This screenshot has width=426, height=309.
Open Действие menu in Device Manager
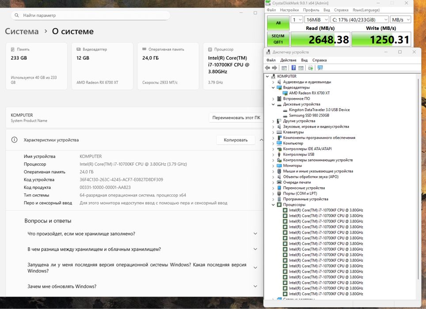point(288,60)
